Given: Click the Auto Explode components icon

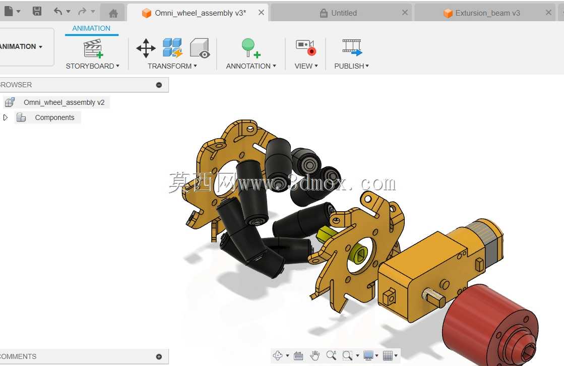Looking at the screenshot, I should 172,48.
